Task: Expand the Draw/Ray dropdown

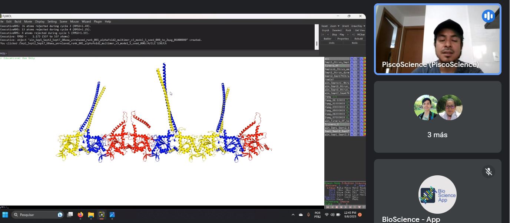Action: click(358, 26)
